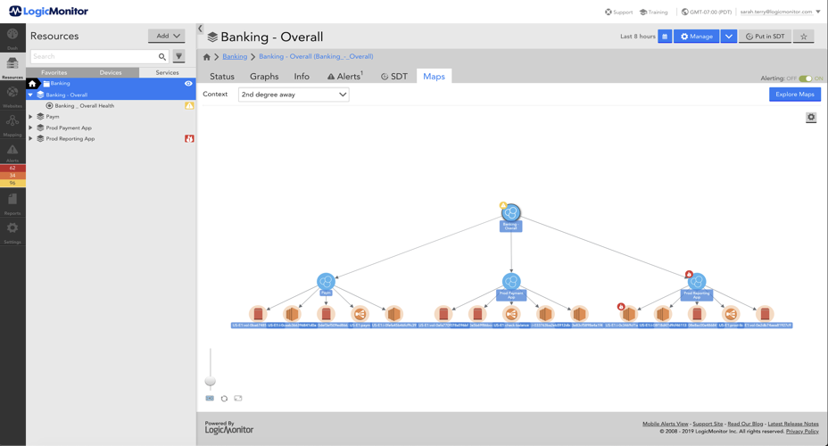Screen dimensions: 828x446
Task: Open Settings from the sidebar
Action: click(12, 232)
